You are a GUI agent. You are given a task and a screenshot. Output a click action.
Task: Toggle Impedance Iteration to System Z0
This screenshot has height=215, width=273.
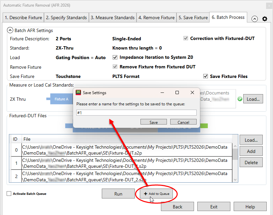115,57
